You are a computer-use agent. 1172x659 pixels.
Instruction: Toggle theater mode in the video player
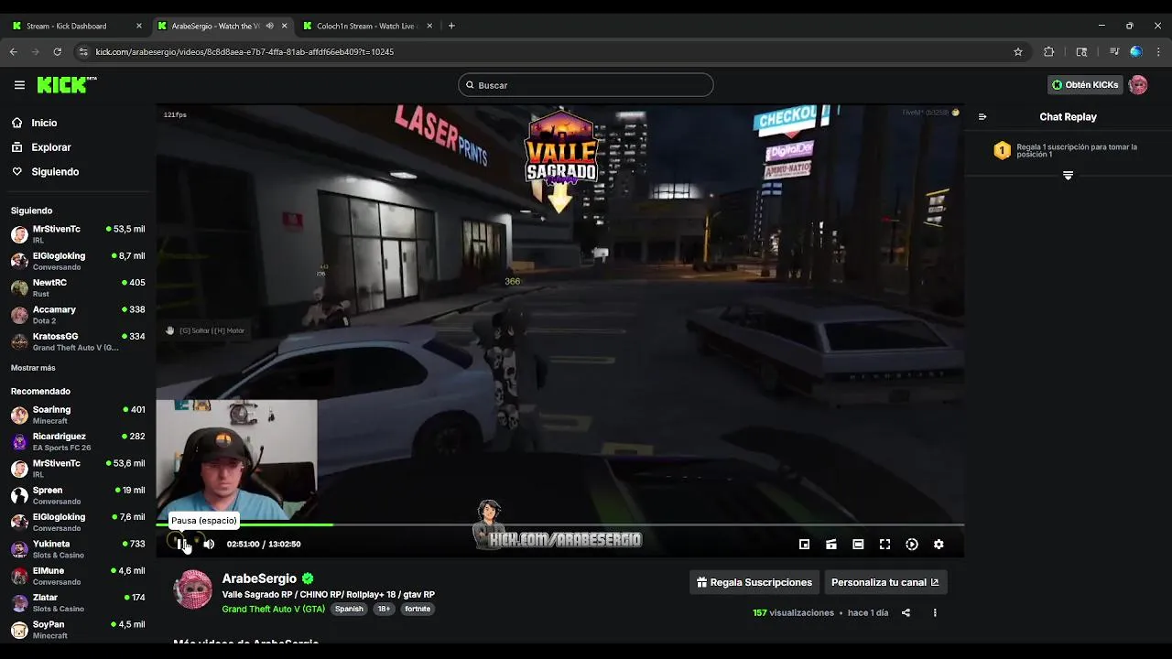[858, 544]
